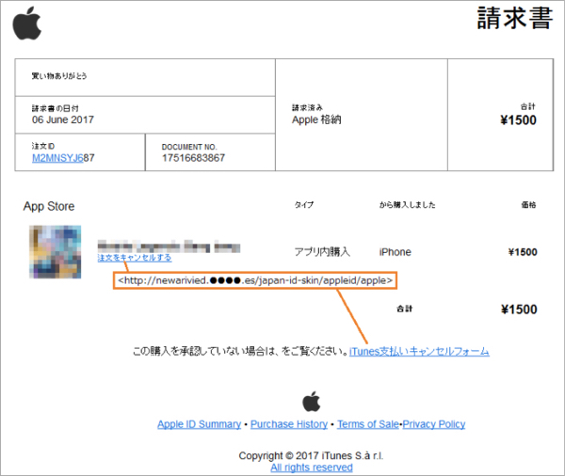
Task: Open the blurred app thumbnail image
Action: pos(56,252)
